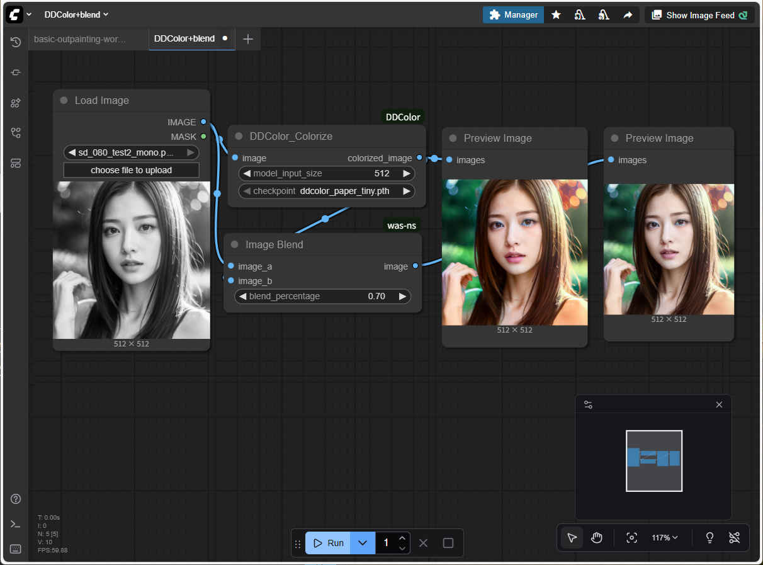The height and width of the screenshot is (565, 763).
Task: Toggle the bottom console panel icon
Action: tap(16, 524)
